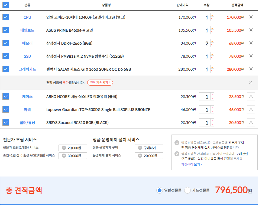259x206 pixels.
Task: Open the 파워셀러 보기 link
Action: pyautogui.click(x=192, y=164)
